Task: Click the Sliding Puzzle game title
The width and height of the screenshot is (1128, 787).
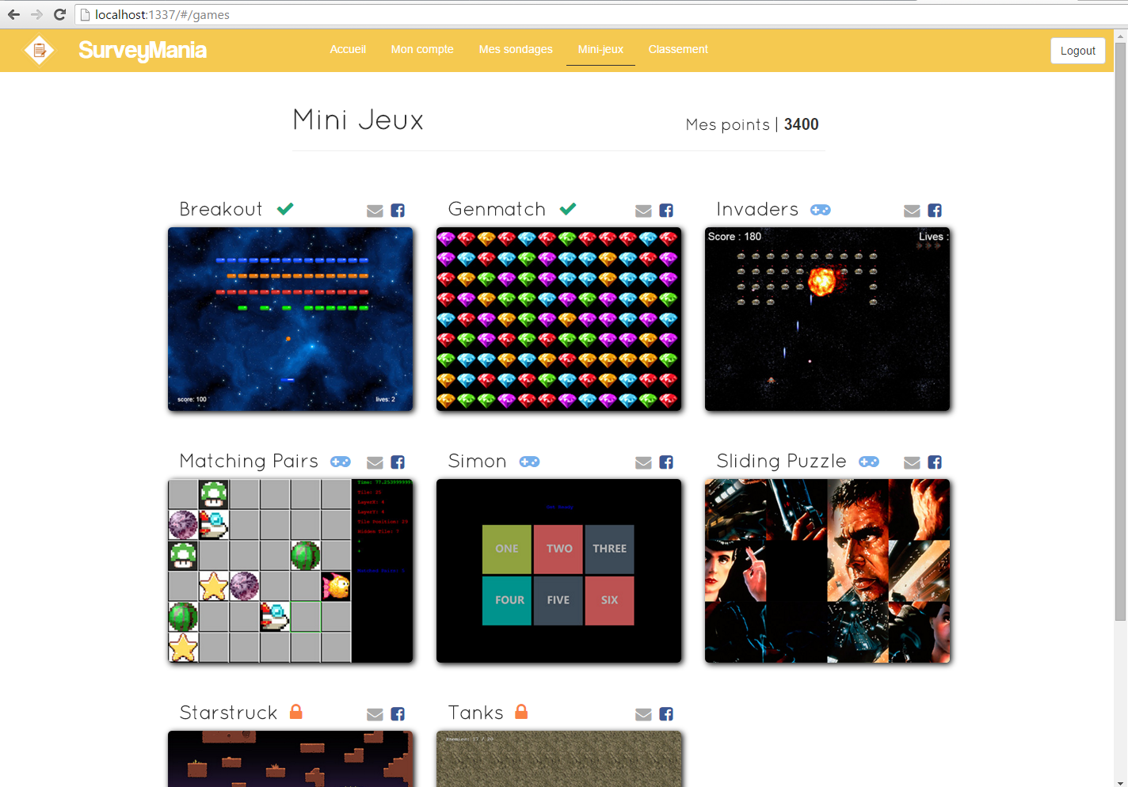Action: point(781,461)
